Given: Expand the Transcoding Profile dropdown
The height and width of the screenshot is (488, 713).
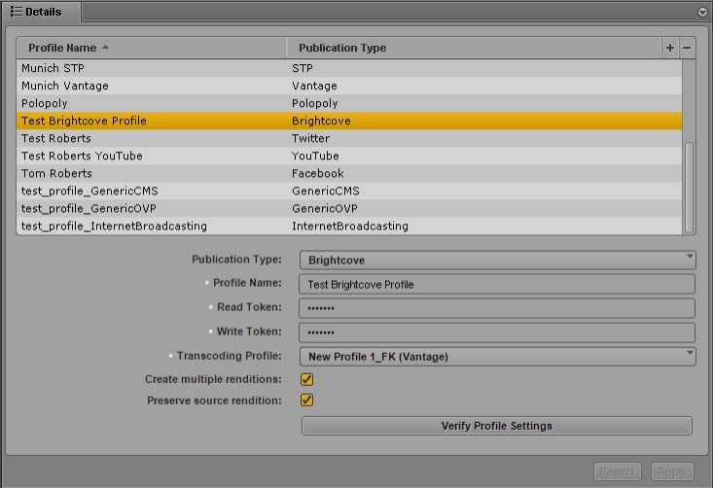Looking at the screenshot, I should (x=498, y=356).
